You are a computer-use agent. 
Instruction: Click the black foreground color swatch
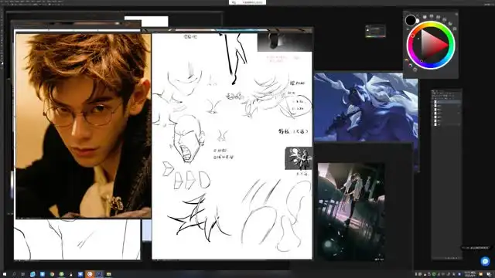pos(411,21)
